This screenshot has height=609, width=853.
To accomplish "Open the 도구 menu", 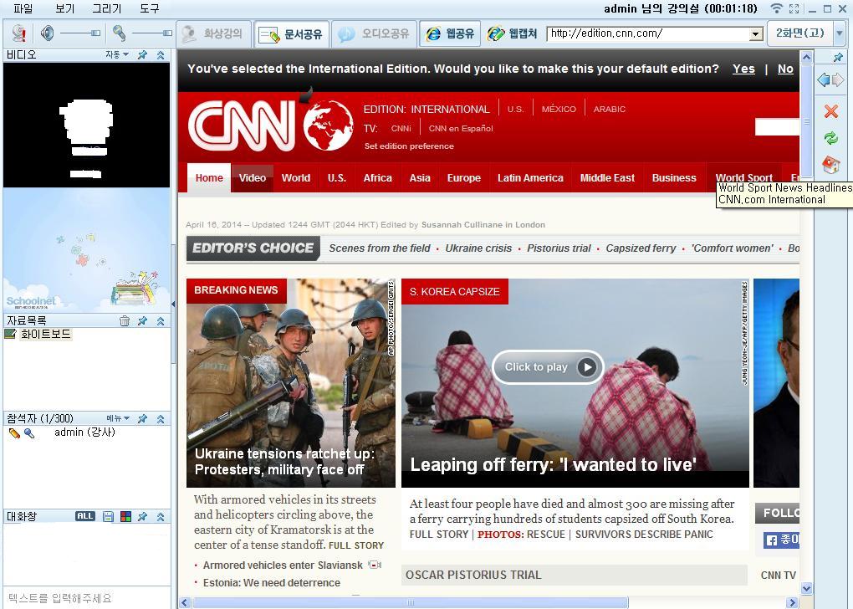I will (x=150, y=8).
